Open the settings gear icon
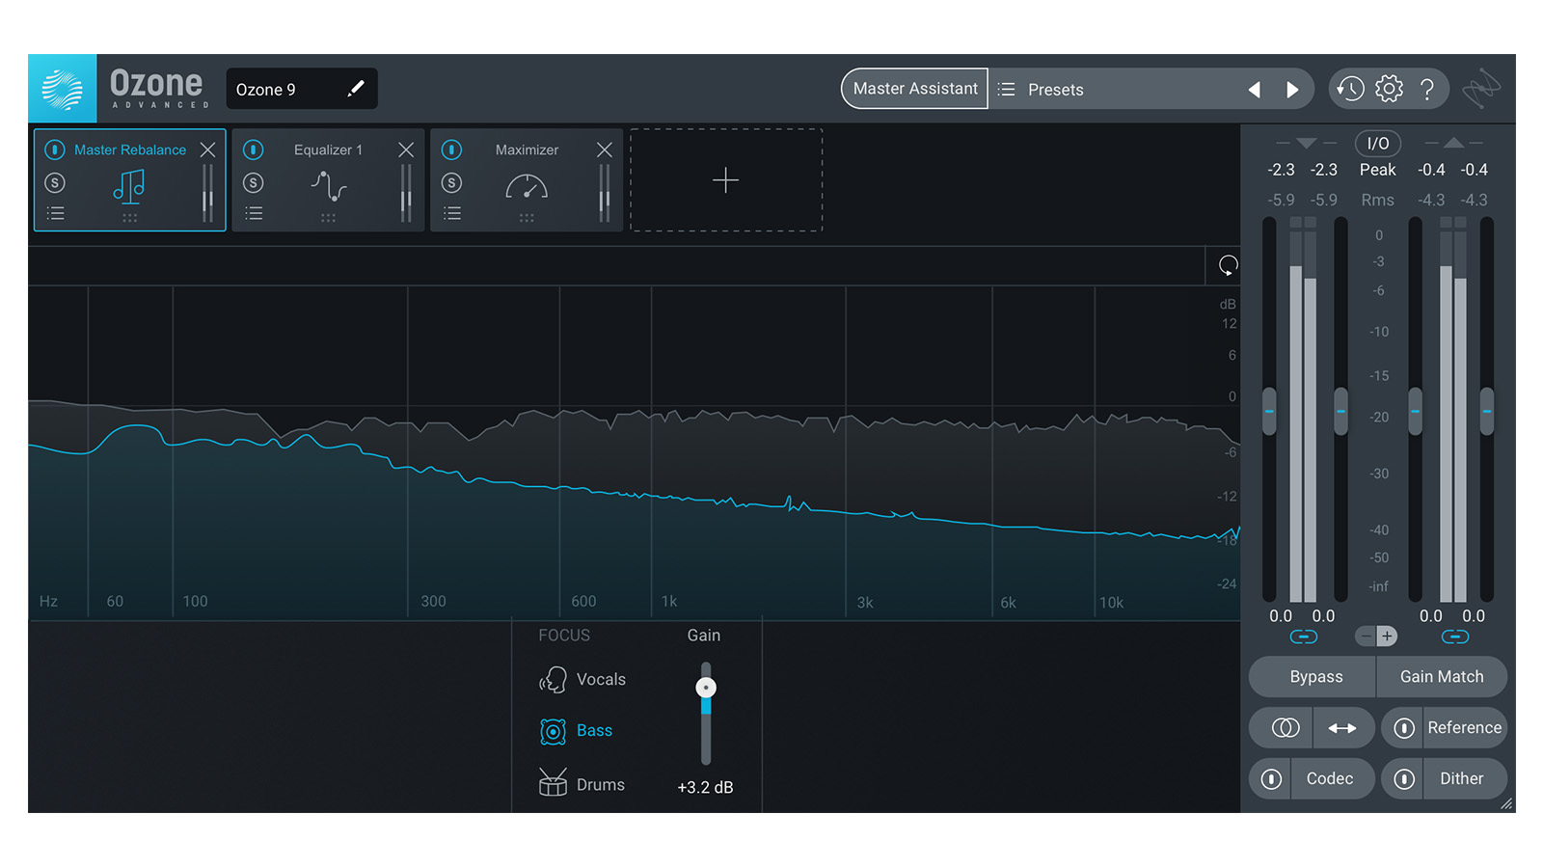The width and height of the screenshot is (1543, 868). point(1389,89)
